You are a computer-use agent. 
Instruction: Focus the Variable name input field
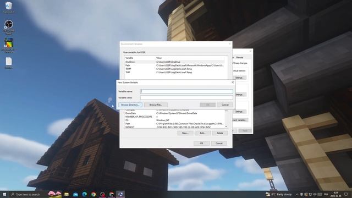tap(186, 91)
